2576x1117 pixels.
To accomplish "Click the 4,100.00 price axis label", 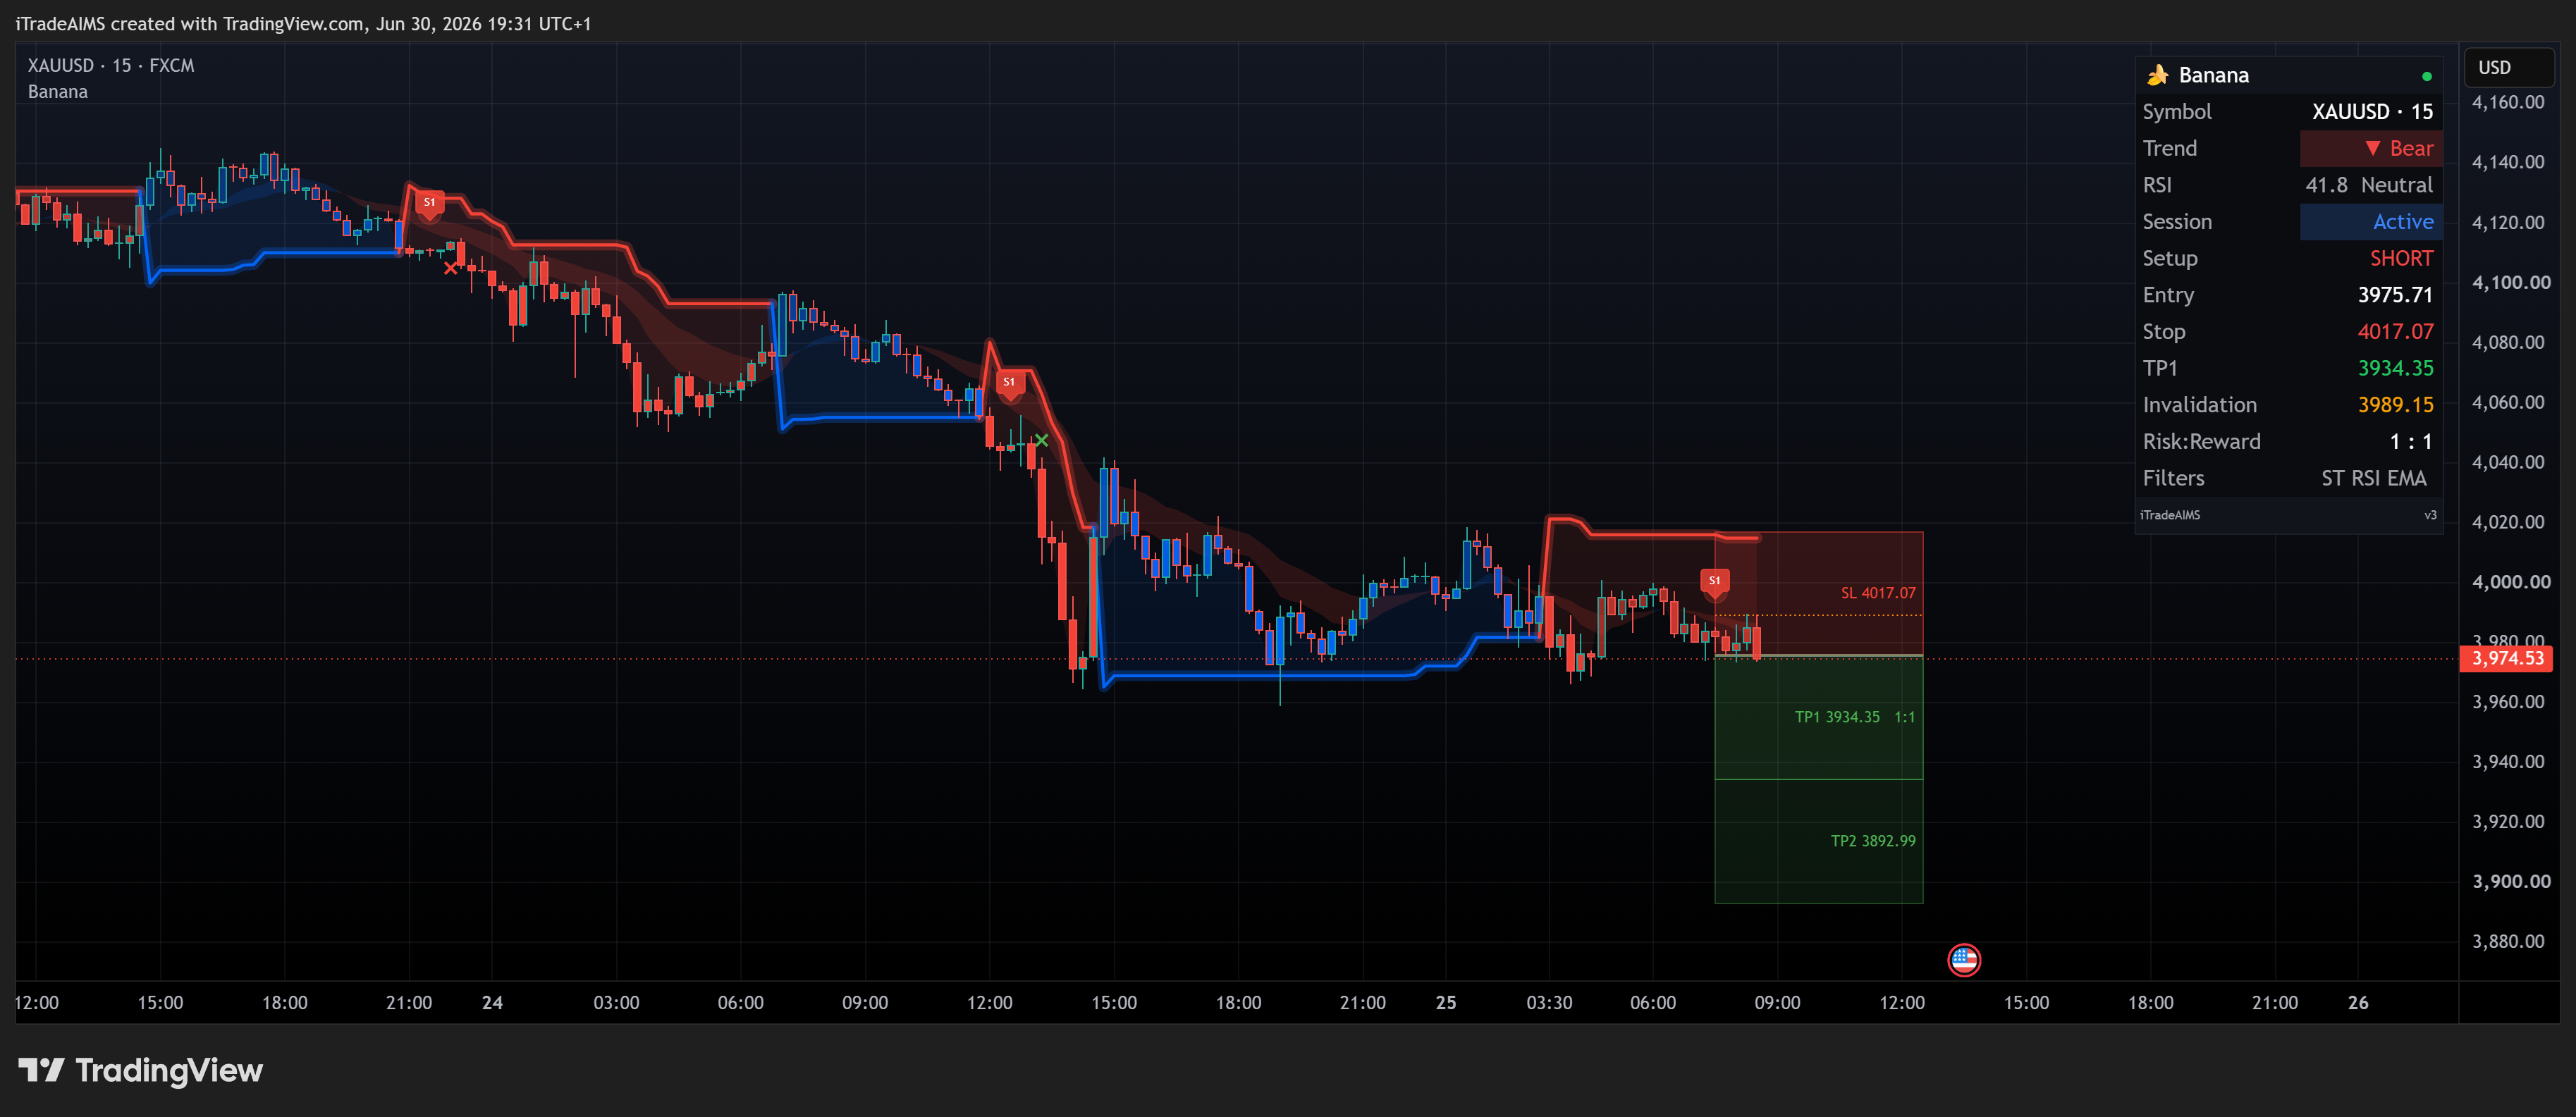I will (2511, 283).
